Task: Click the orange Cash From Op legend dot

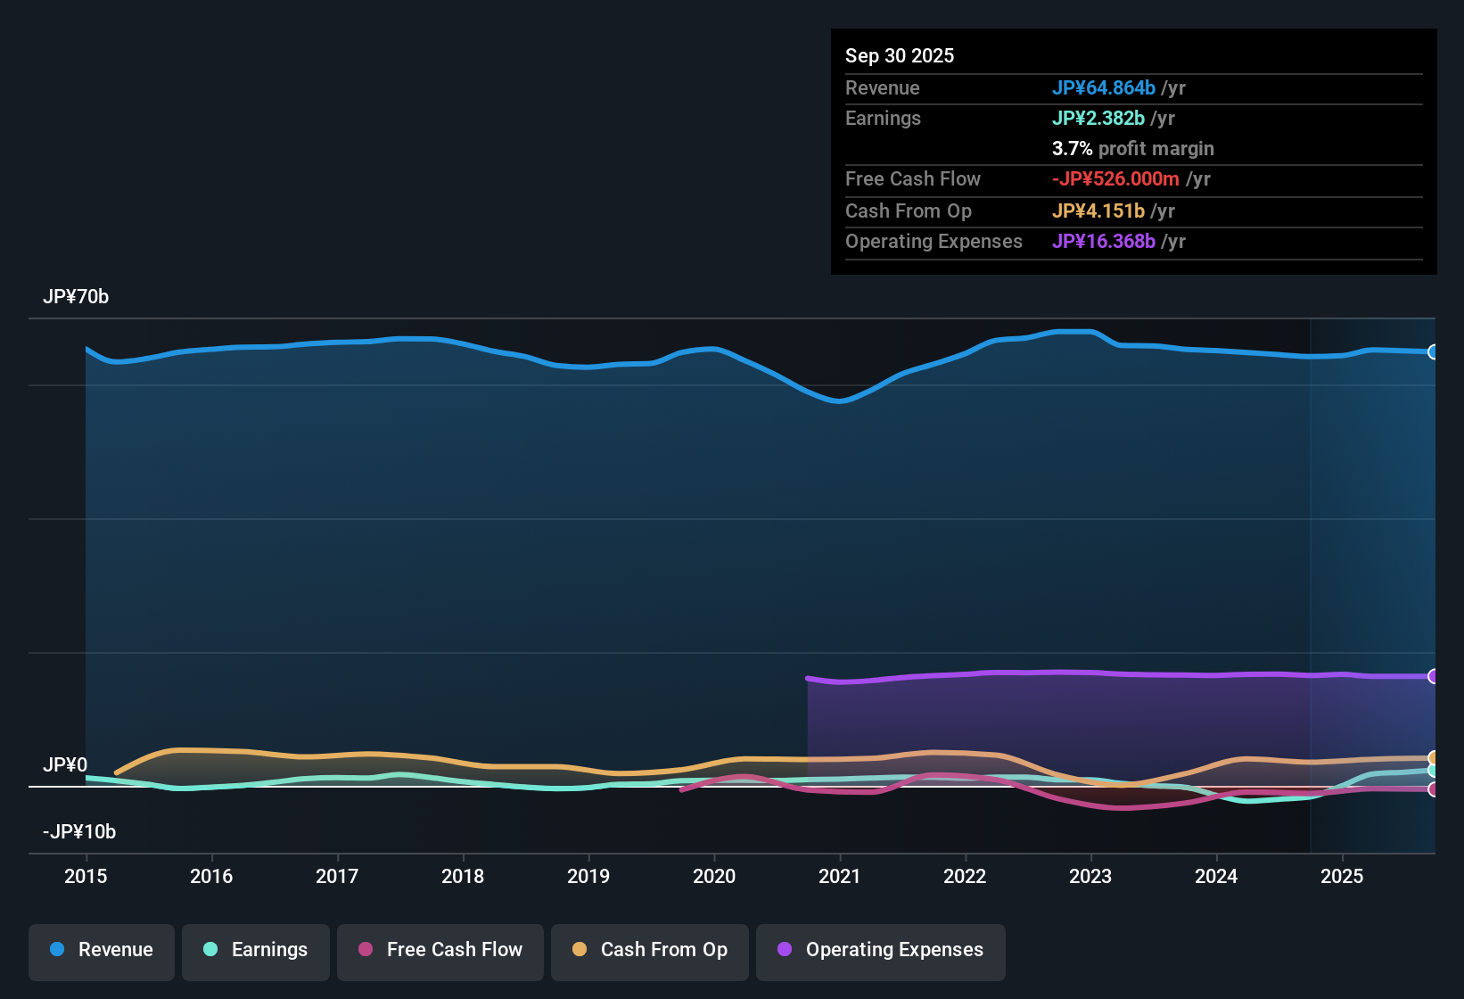Action: [579, 950]
